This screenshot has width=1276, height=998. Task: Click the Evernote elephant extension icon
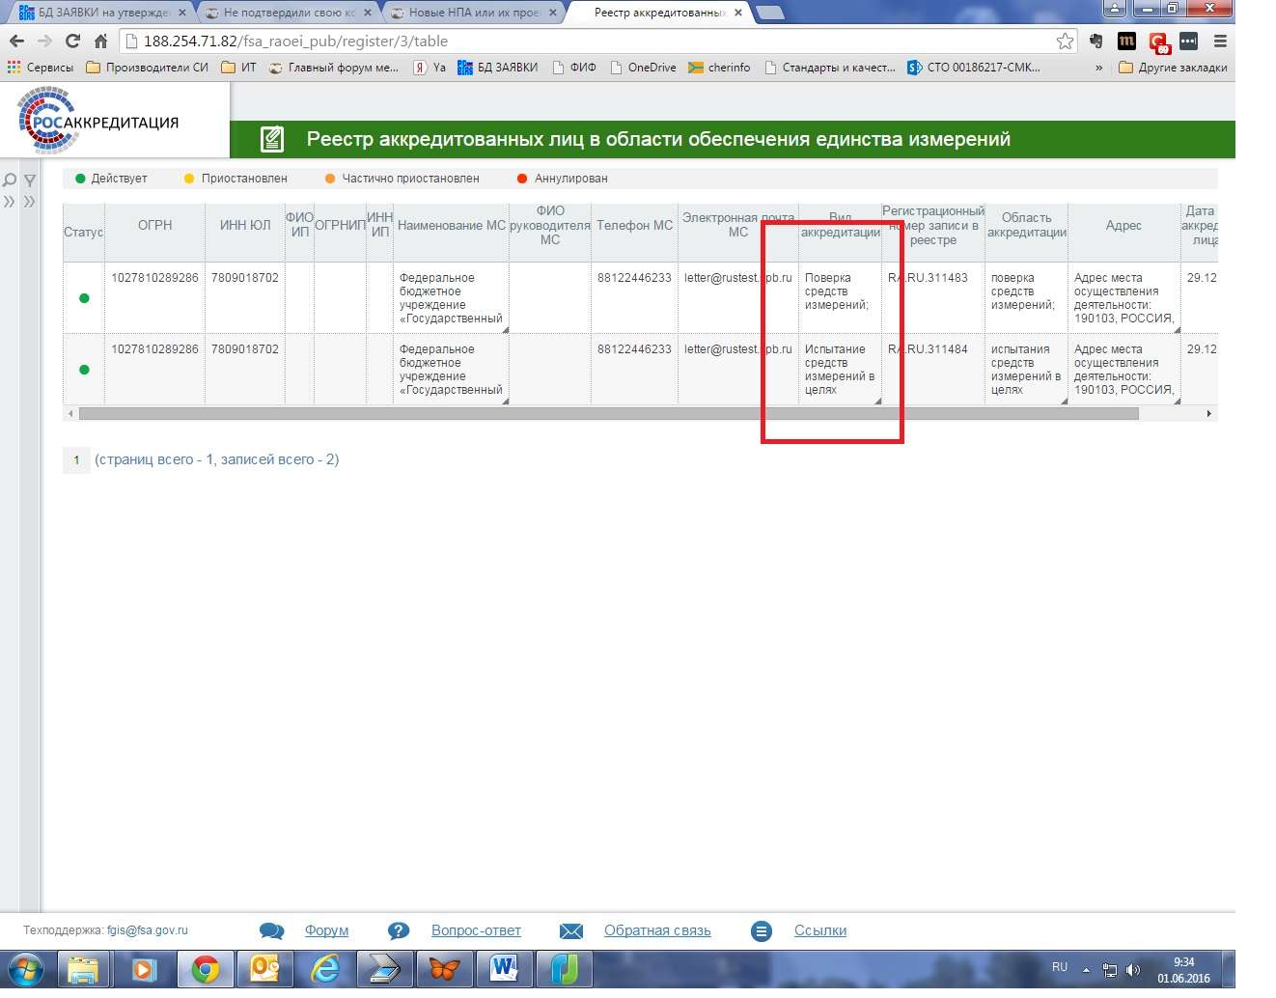(1096, 41)
